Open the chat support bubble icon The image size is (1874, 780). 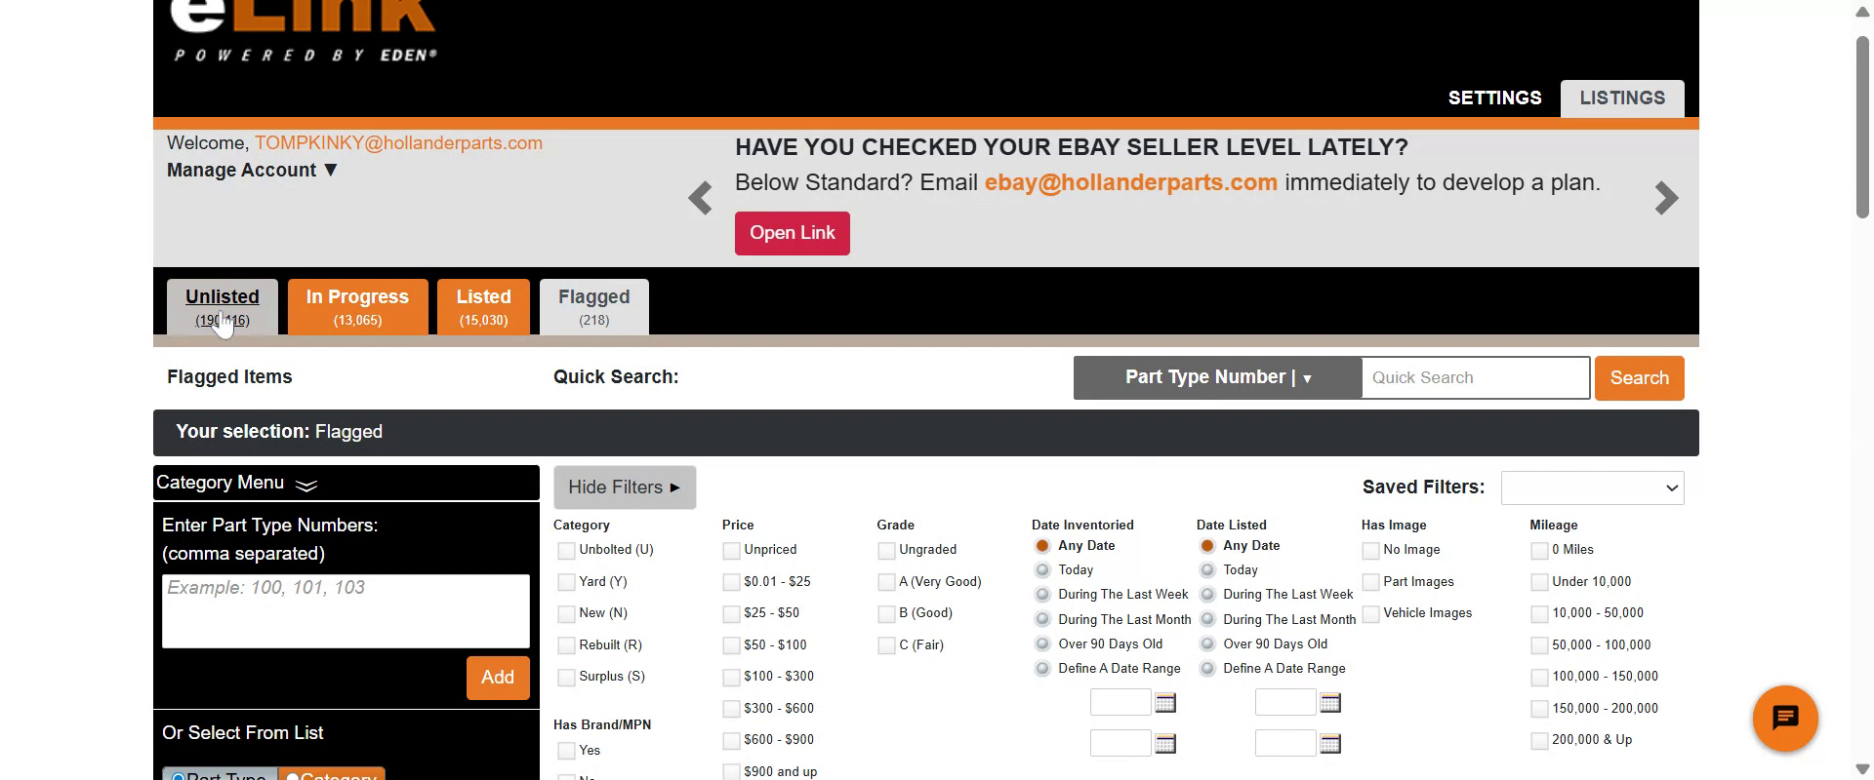(x=1784, y=719)
